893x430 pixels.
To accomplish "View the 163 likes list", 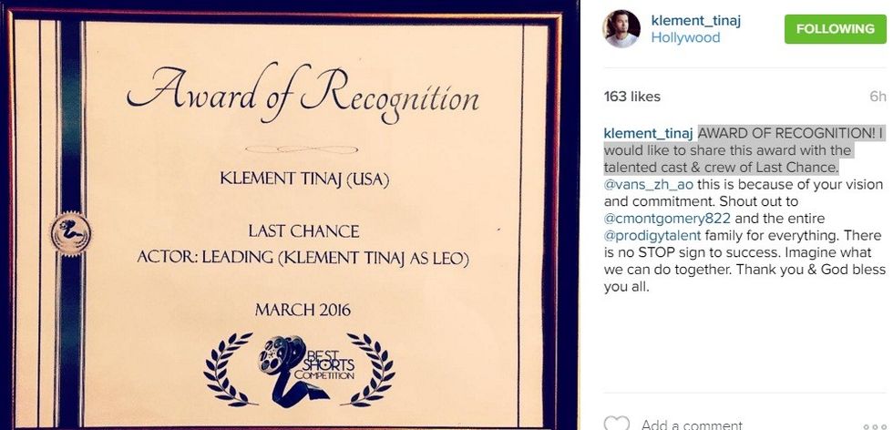I will click(x=632, y=97).
